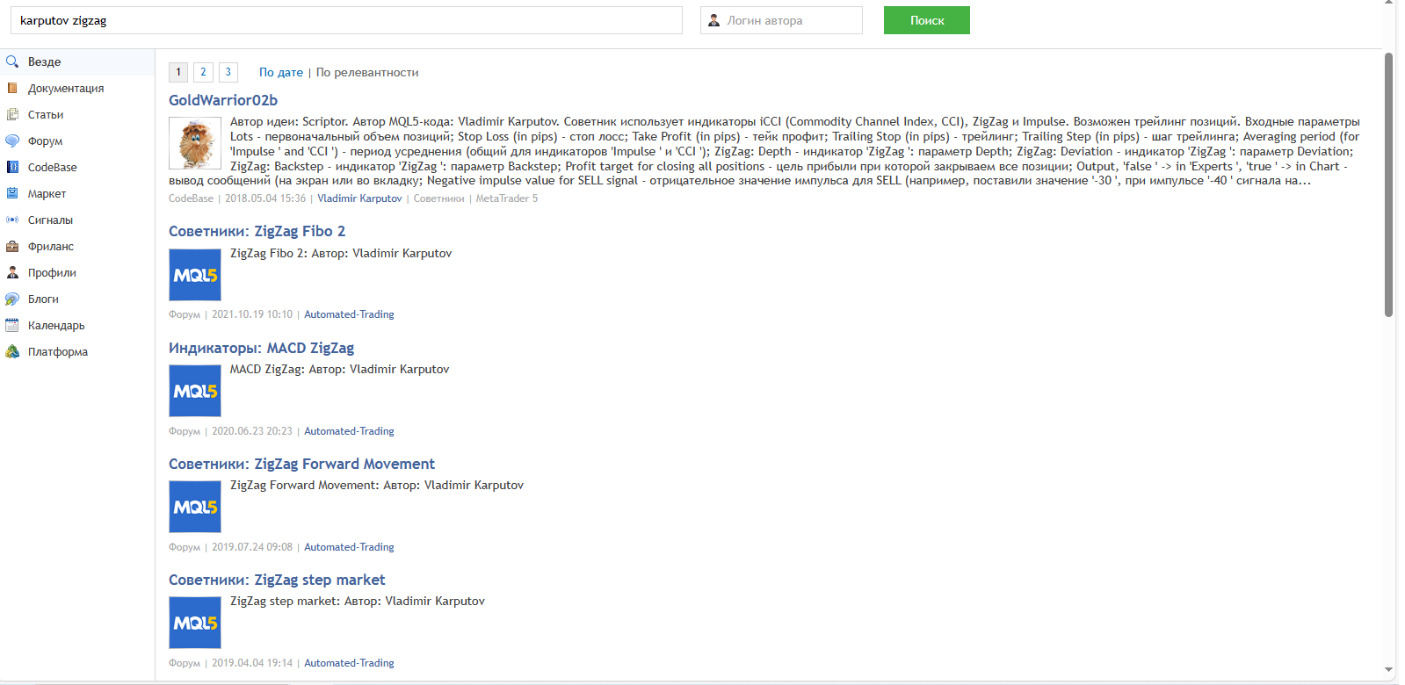The image size is (1405, 685).
Task: Open the GoldWarrior02b author avatar thumbnail
Action: [195, 143]
